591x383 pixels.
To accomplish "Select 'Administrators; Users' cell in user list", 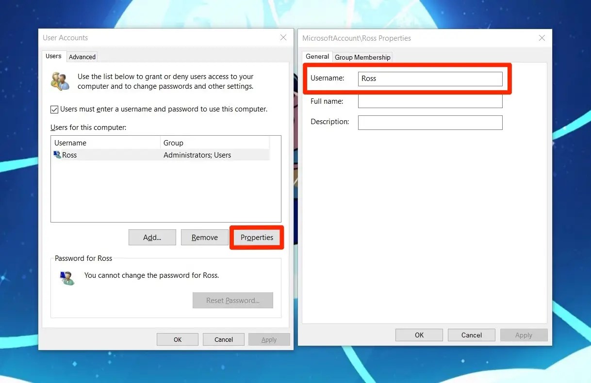I will tap(197, 155).
